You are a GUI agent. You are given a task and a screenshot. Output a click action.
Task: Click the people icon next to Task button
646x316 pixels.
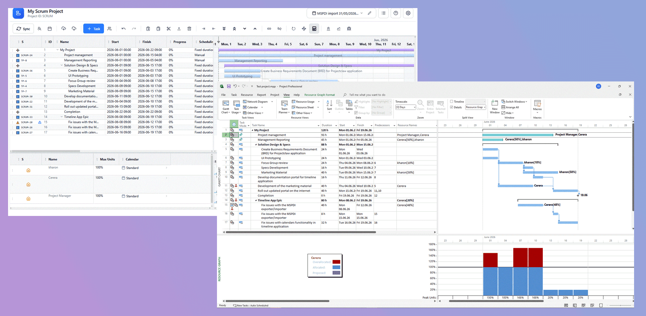coord(110,29)
